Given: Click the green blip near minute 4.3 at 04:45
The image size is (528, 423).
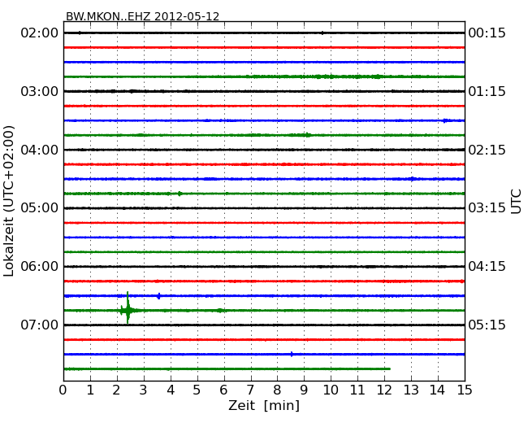Looking at the screenshot, I should click(180, 194).
